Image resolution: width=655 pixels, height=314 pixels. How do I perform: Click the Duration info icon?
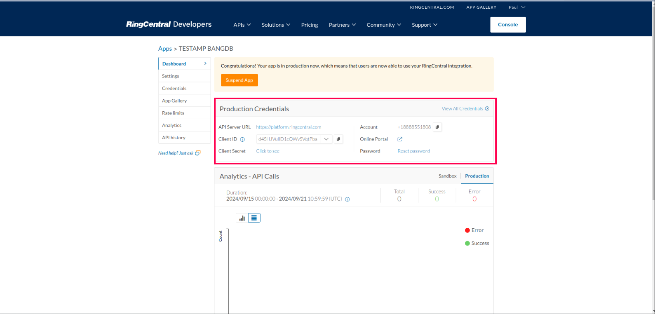pos(347,199)
